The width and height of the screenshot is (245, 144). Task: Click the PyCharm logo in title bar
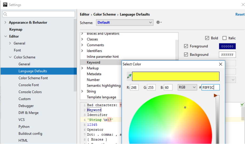point(5,4)
